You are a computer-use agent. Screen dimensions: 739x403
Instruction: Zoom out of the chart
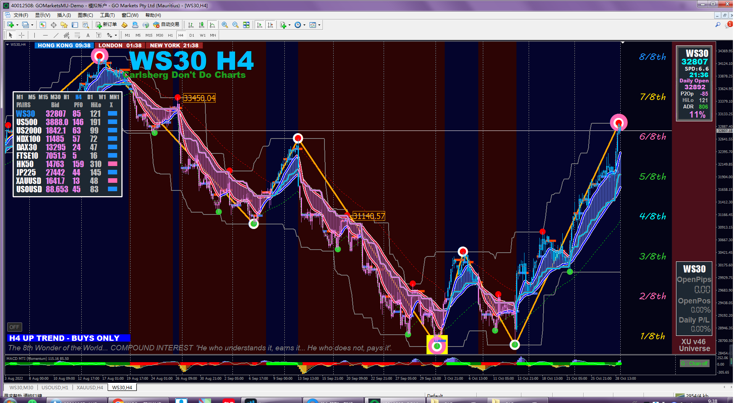[x=236, y=25]
